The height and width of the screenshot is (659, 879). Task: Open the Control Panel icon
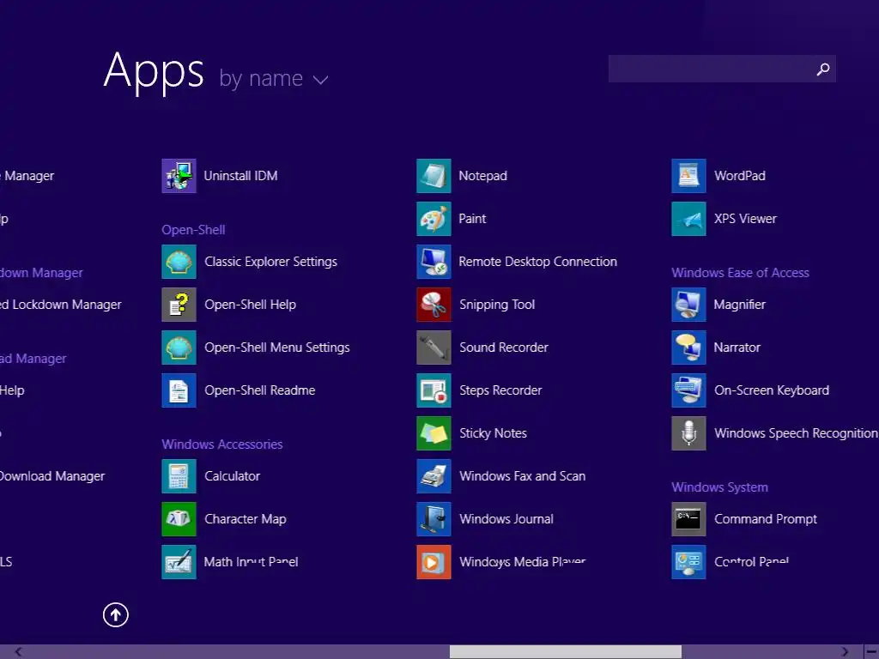pyautogui.click(x=689, y=561)
